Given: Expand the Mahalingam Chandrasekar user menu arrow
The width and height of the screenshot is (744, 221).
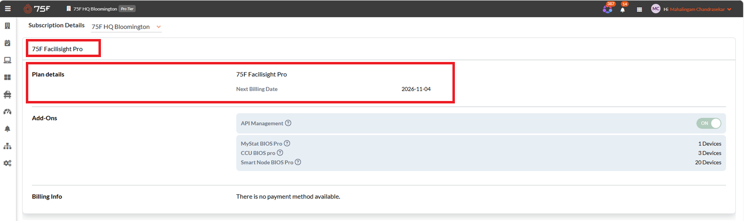Looking at the screenshot, I should tap(729, 9).
